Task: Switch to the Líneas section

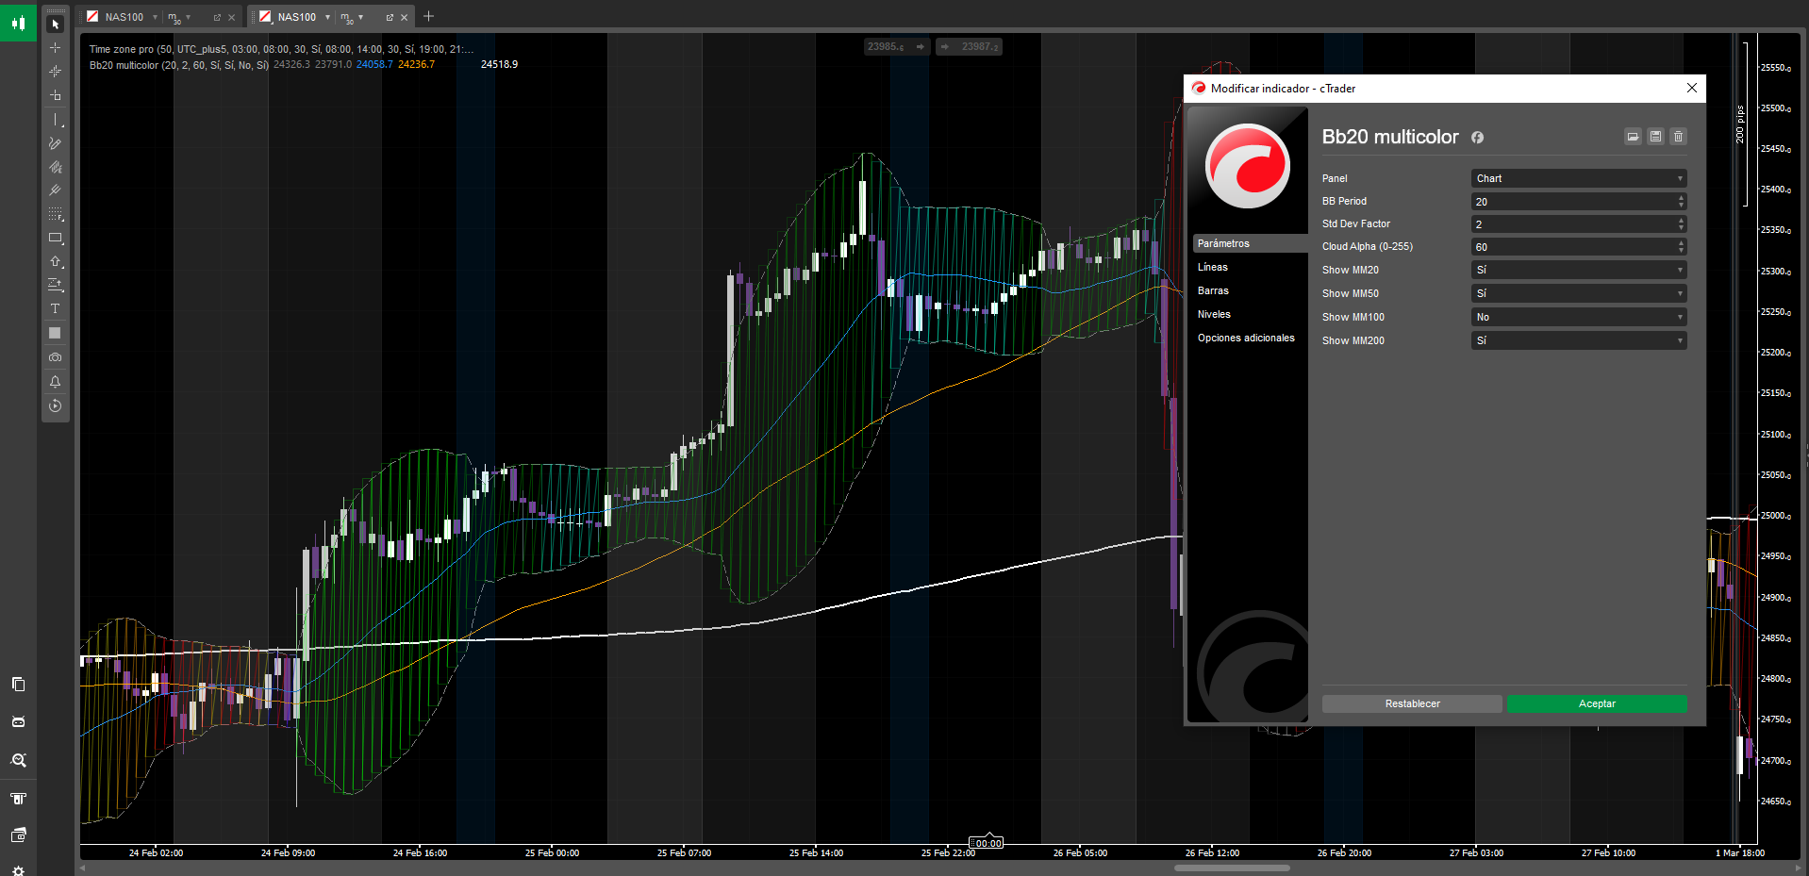Action: 1213,267
